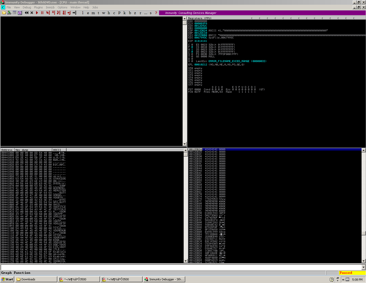Click disassembly pane scroll-up arrow

(x=184, y=19)
